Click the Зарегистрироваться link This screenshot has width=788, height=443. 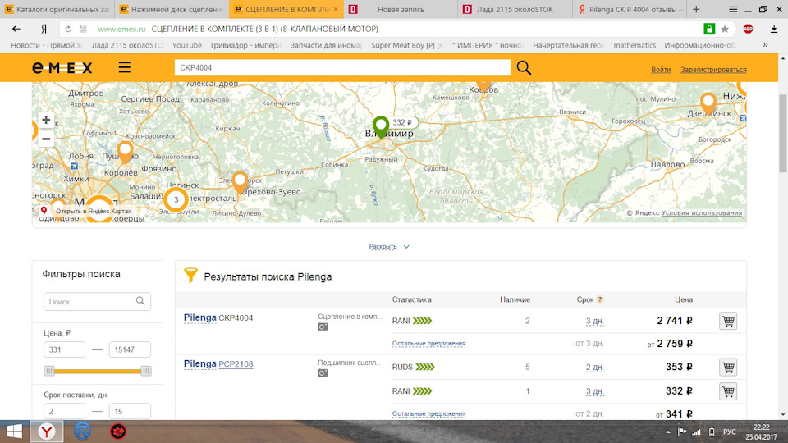click(713, 70)
